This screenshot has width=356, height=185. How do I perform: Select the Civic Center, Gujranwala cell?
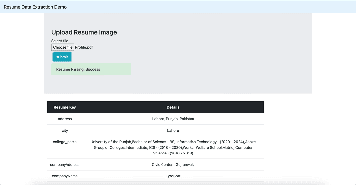tap(173, 165)
